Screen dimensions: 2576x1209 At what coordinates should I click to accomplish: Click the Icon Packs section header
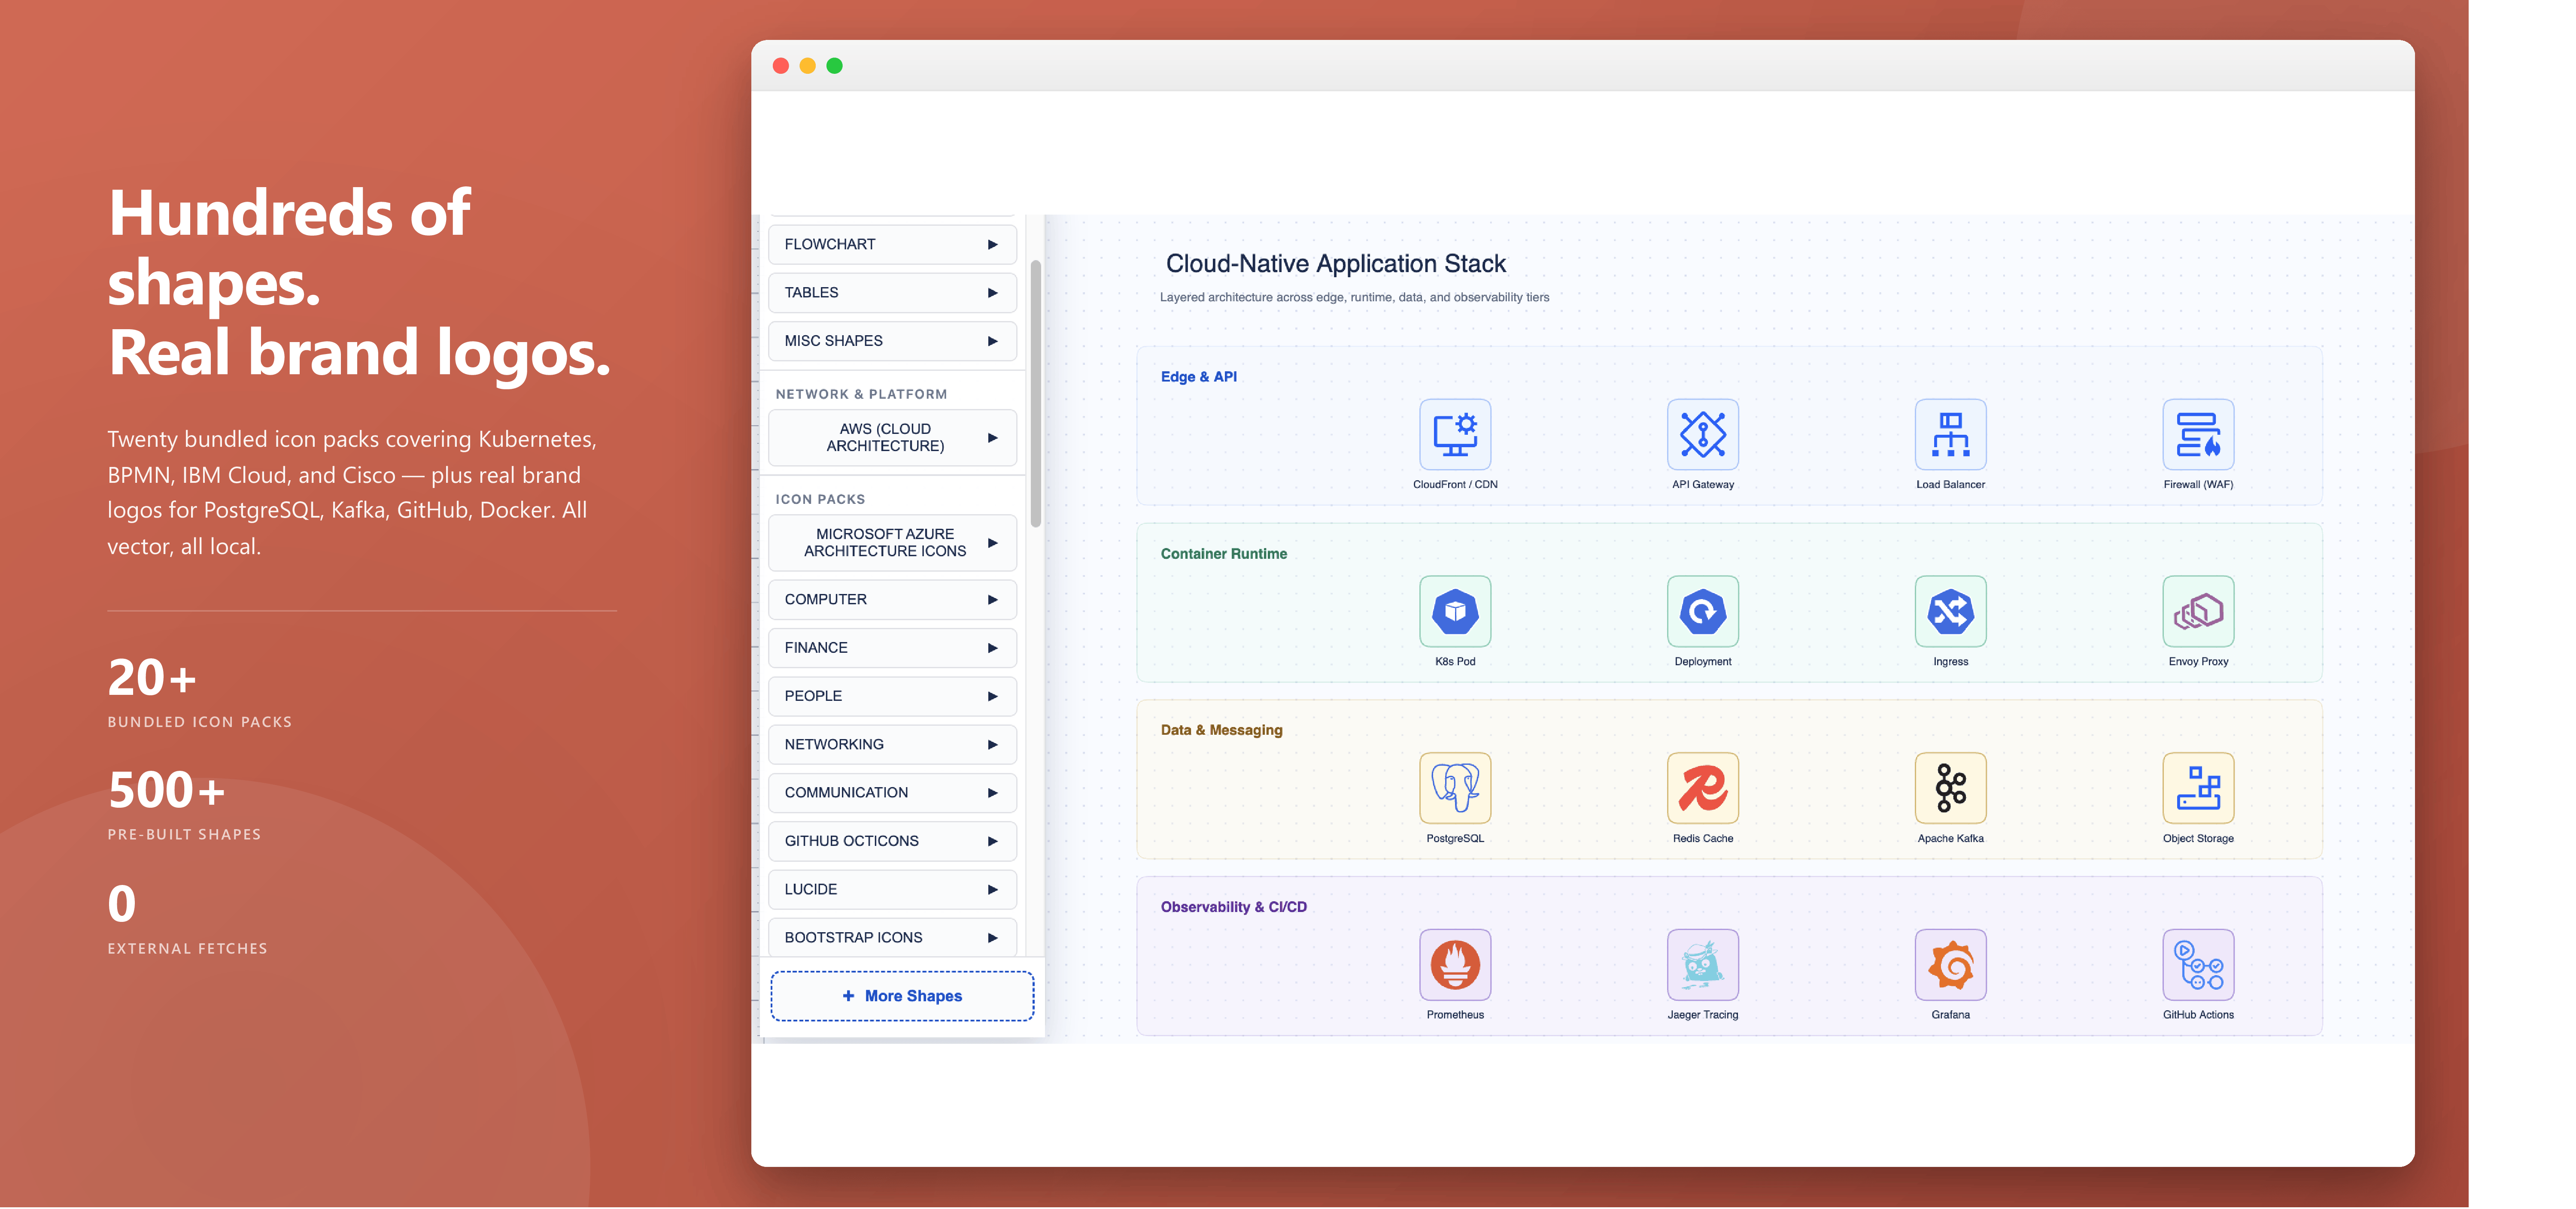click(820, 499)
